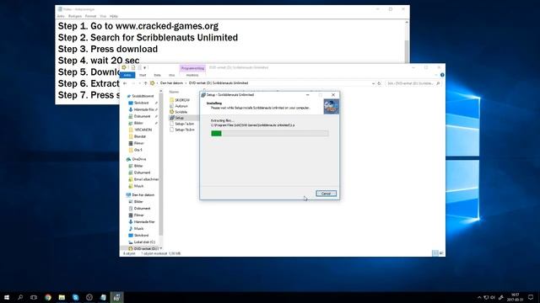Image resolution: width=540 pixels, height=303 pixels.
Task: Open the Start ribbon tab in Explorer
Action: coord(143,75)
